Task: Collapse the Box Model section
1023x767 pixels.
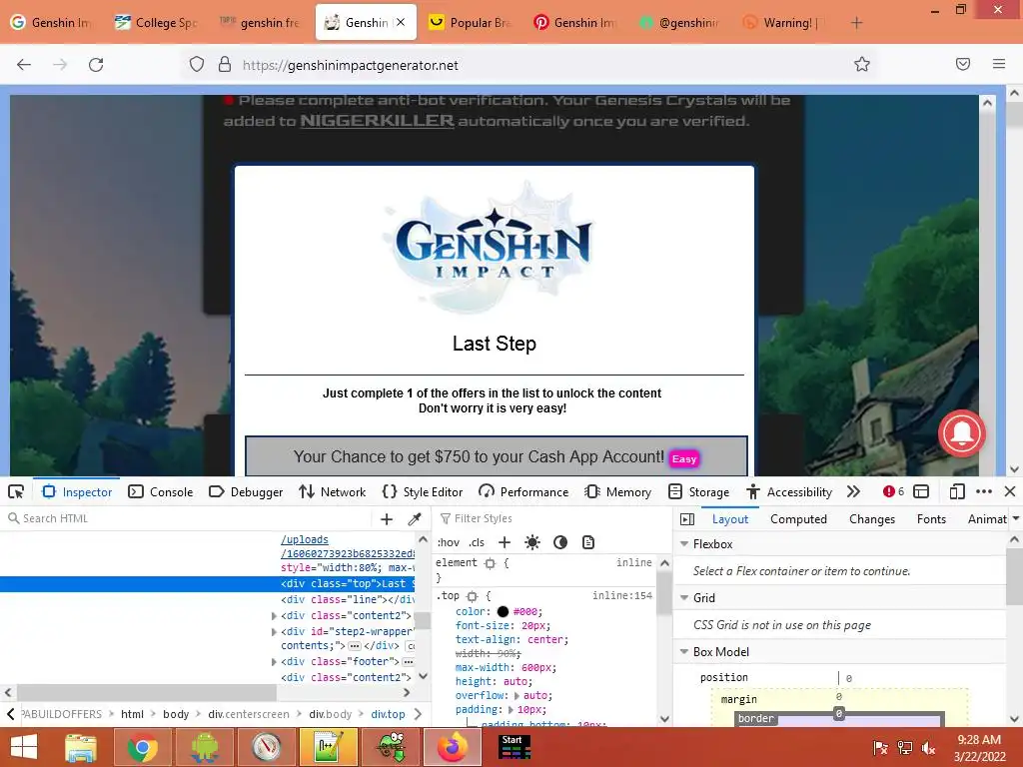Action: point(684,652)
